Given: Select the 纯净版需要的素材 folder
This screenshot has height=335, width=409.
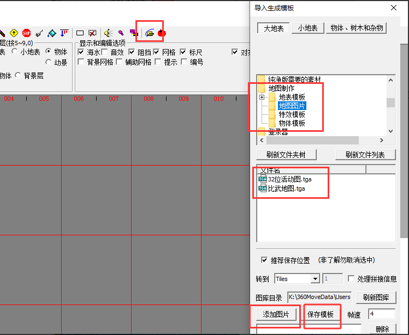Looking at the screenshot, I should pos(294,79).
